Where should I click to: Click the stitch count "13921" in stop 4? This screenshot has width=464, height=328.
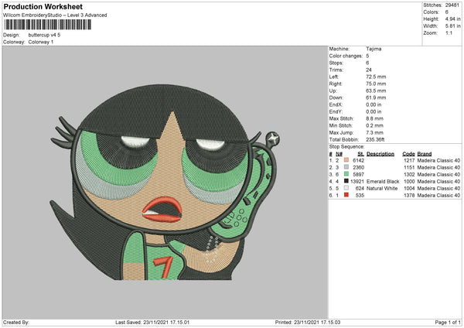357,182
